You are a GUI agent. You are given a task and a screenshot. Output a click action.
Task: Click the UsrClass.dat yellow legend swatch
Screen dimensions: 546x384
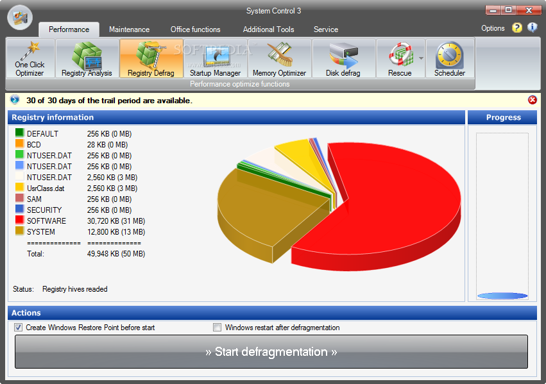pyautogui.click(x=19, y=187)
